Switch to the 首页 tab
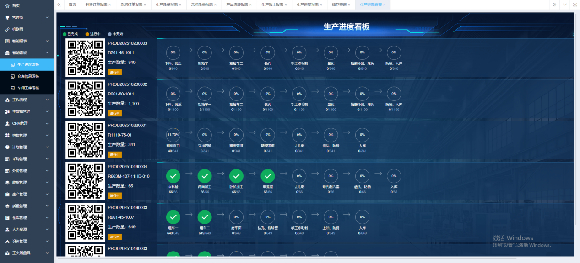The height and width of the screenshot is (263, 580). 72,5
